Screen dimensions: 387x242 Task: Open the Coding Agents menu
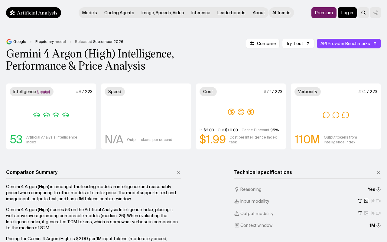coord(119,13)
